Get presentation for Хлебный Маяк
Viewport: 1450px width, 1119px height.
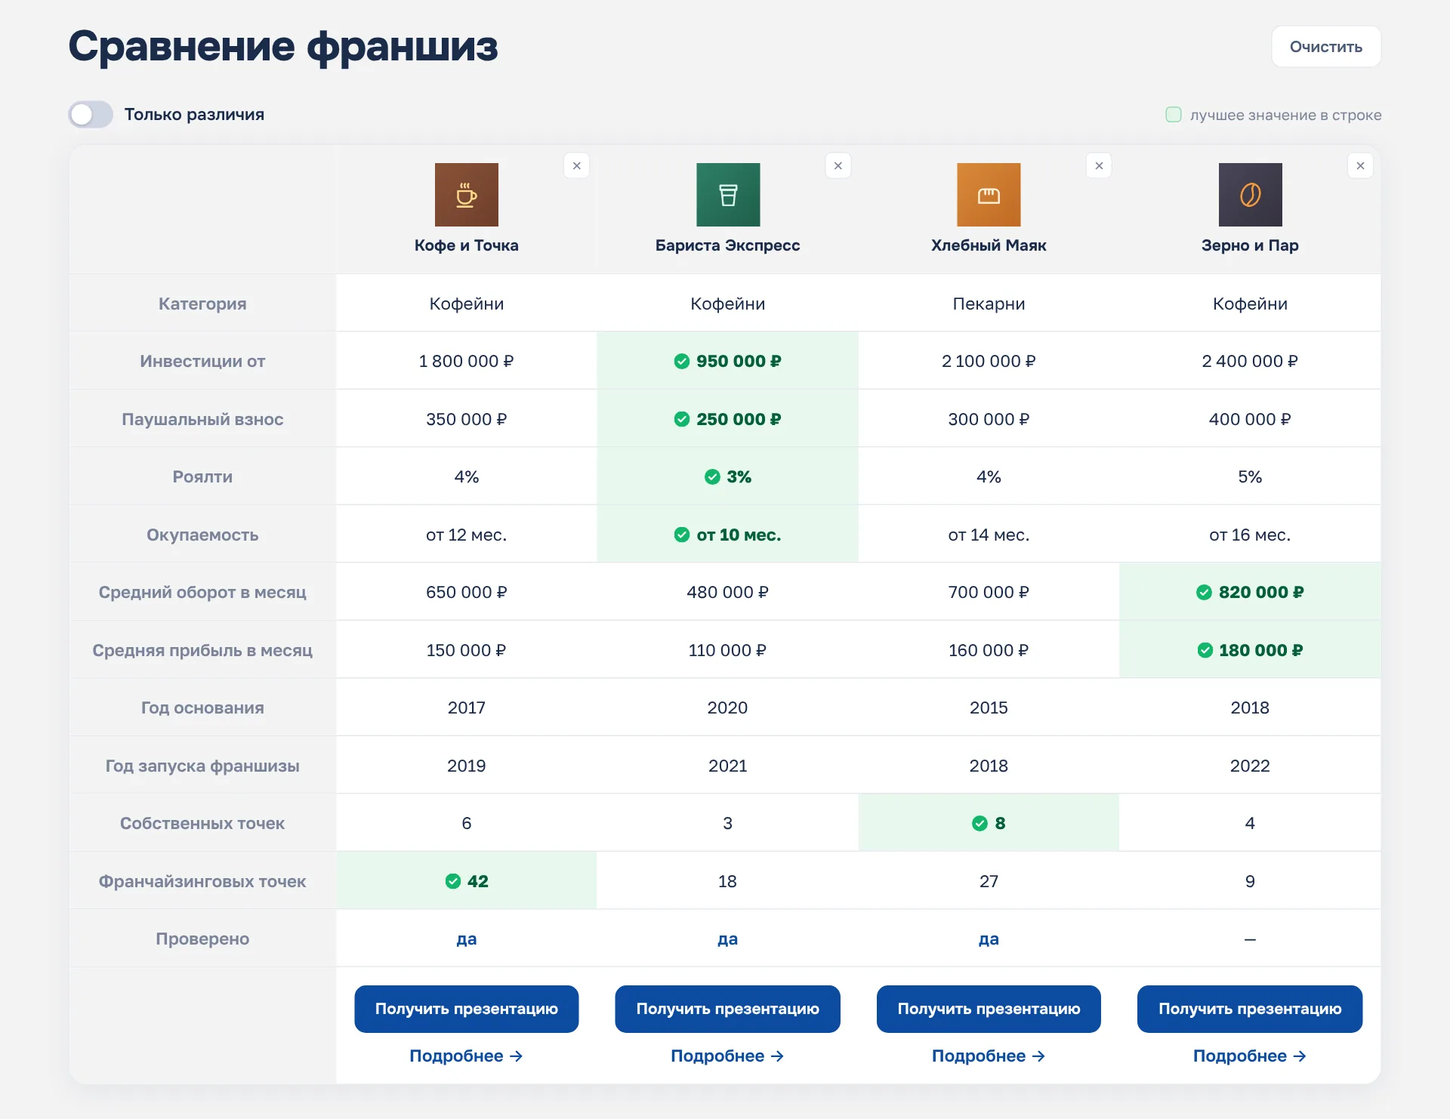(x=989, y=1009)
